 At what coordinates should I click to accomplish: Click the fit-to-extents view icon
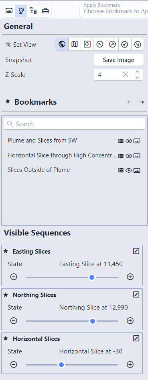tap(87, 44)
